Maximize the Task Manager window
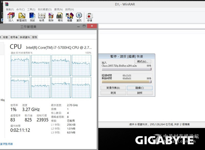The image size is (205, 150). 84,26
